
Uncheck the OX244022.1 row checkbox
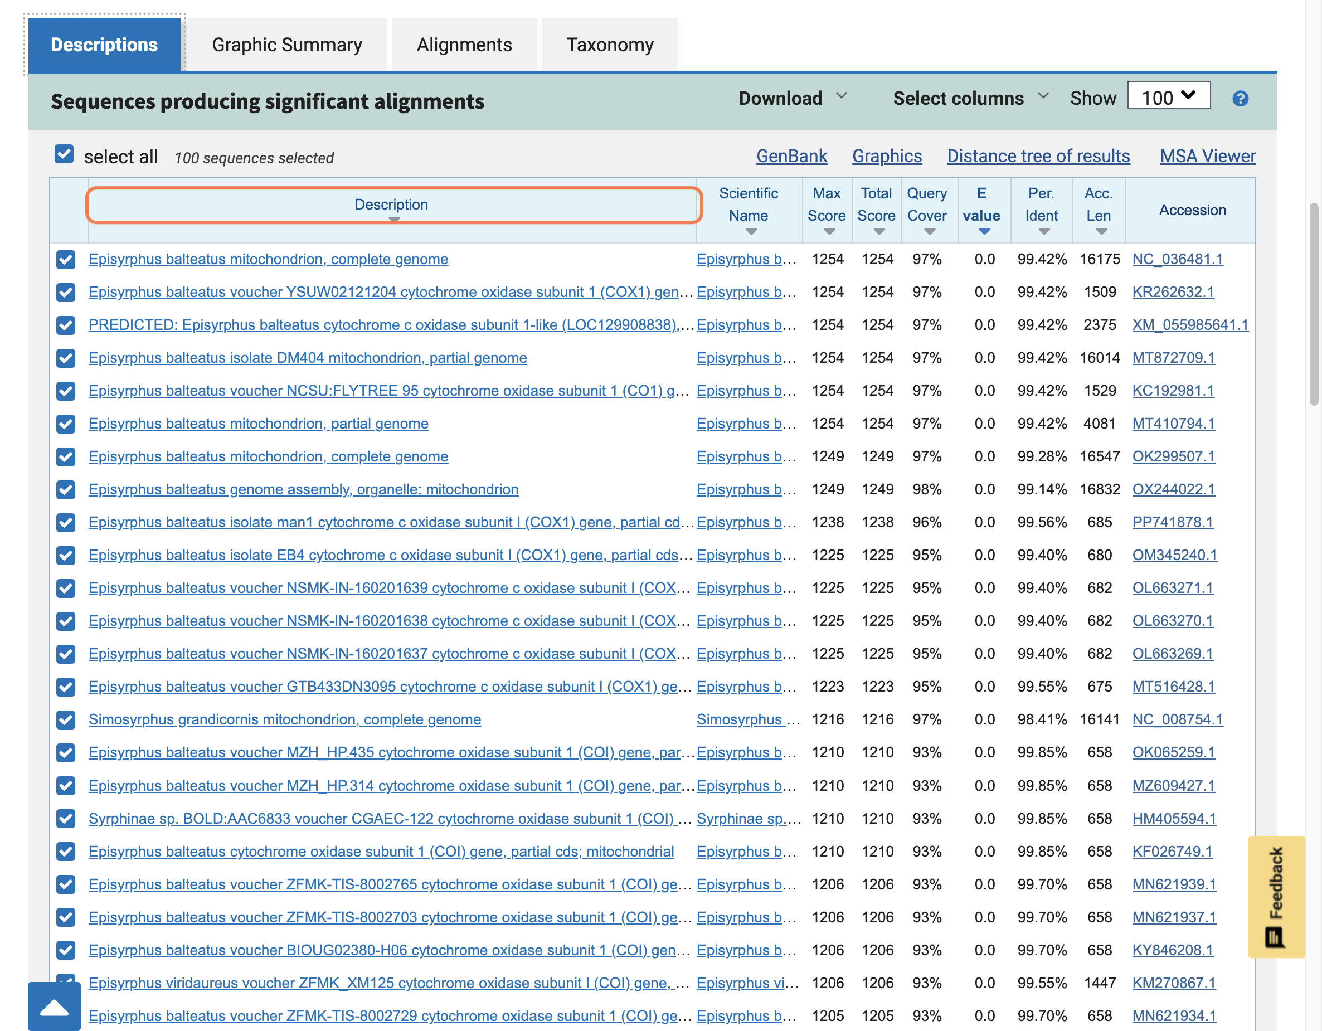pos(65,490)
